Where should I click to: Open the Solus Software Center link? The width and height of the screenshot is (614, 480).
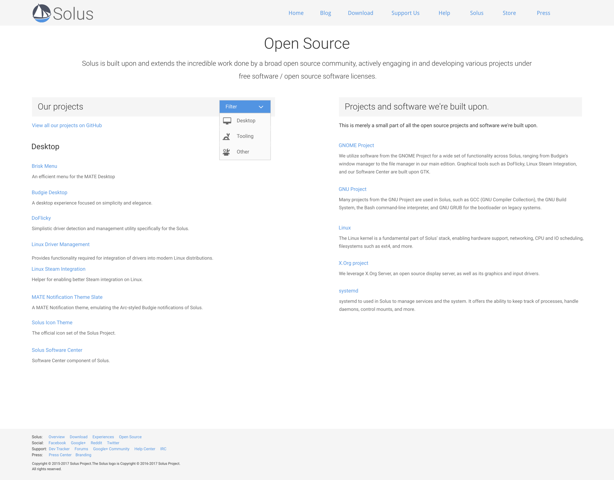coord(57,350)
